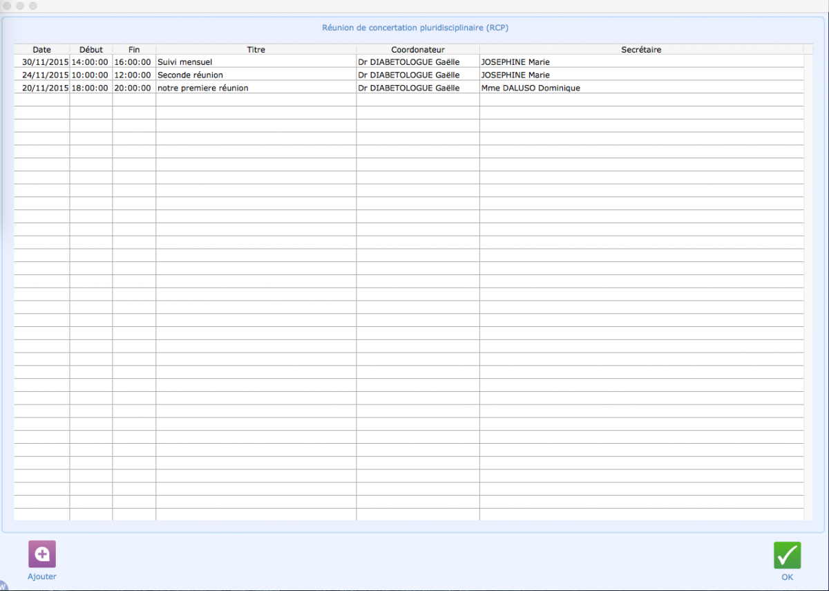Confirm with the green OK checkmark
This screenshot has width=829, height=591.
787,555
